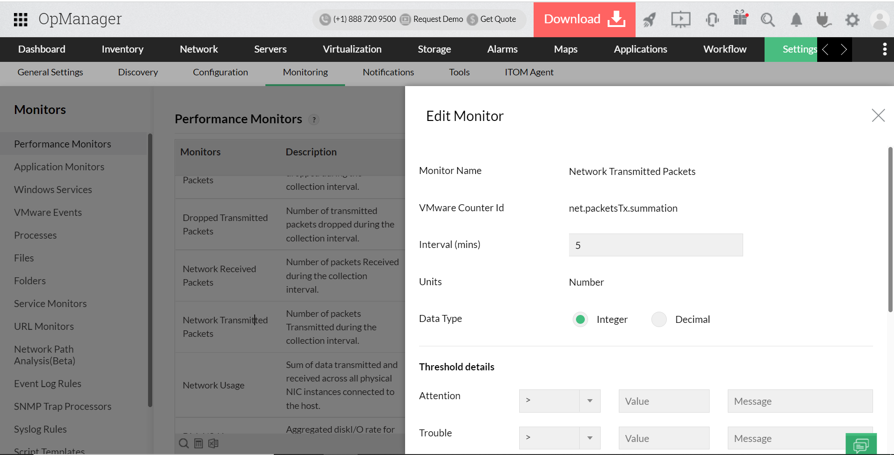Click the Request Demo icon
Screen dimensions: 894x455
pos(406,20)
